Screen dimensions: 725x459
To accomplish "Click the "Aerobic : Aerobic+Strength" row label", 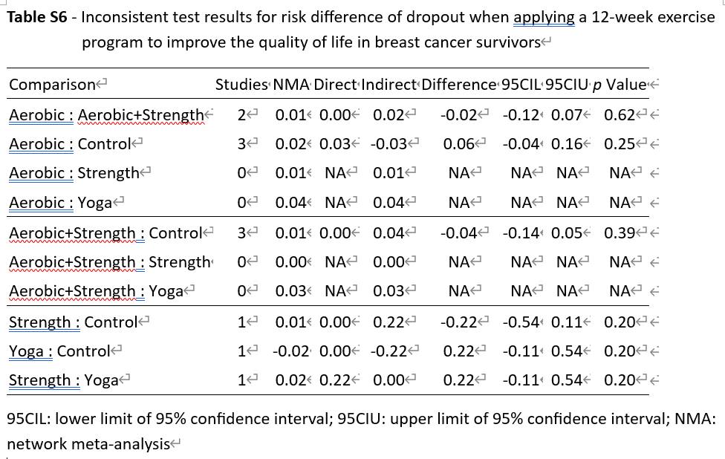I will coord(105,115).
